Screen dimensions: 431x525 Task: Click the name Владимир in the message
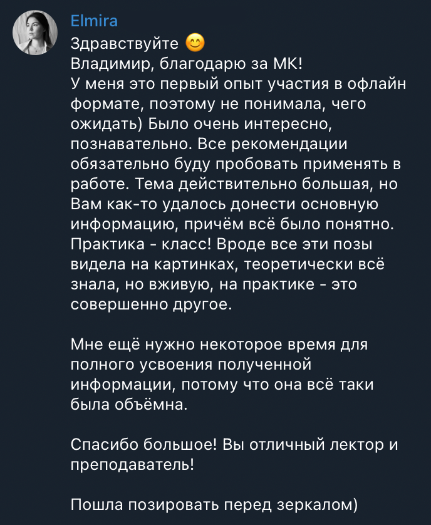click(113, 63)
